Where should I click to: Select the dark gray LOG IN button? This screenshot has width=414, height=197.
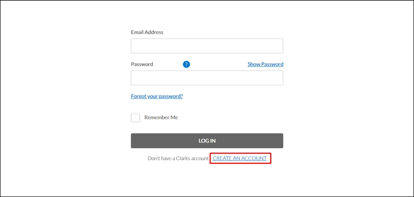(207, 140)
